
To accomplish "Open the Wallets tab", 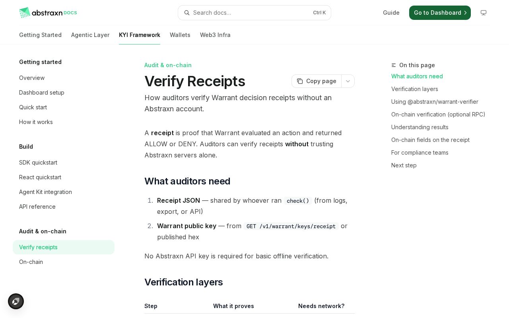I will [180, 35].
